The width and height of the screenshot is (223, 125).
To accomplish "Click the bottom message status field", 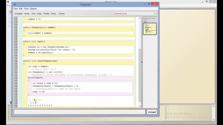I will (80, 112).
